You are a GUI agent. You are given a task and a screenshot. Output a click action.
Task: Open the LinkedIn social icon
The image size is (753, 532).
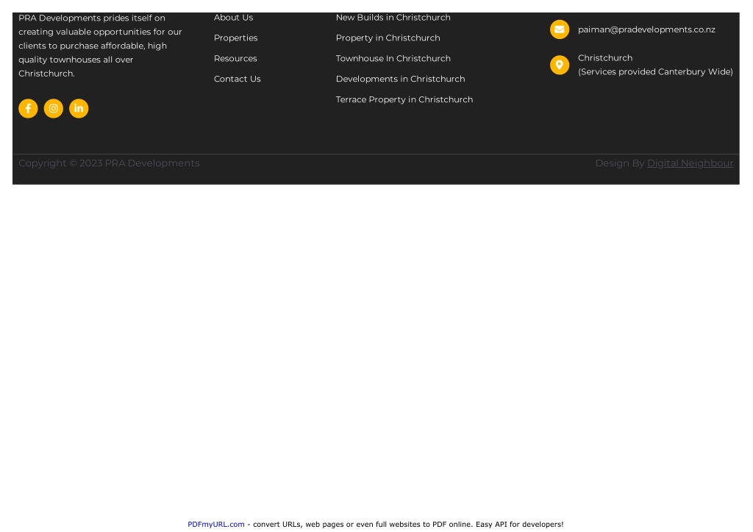pyautogui.click(x=79, y=108)
